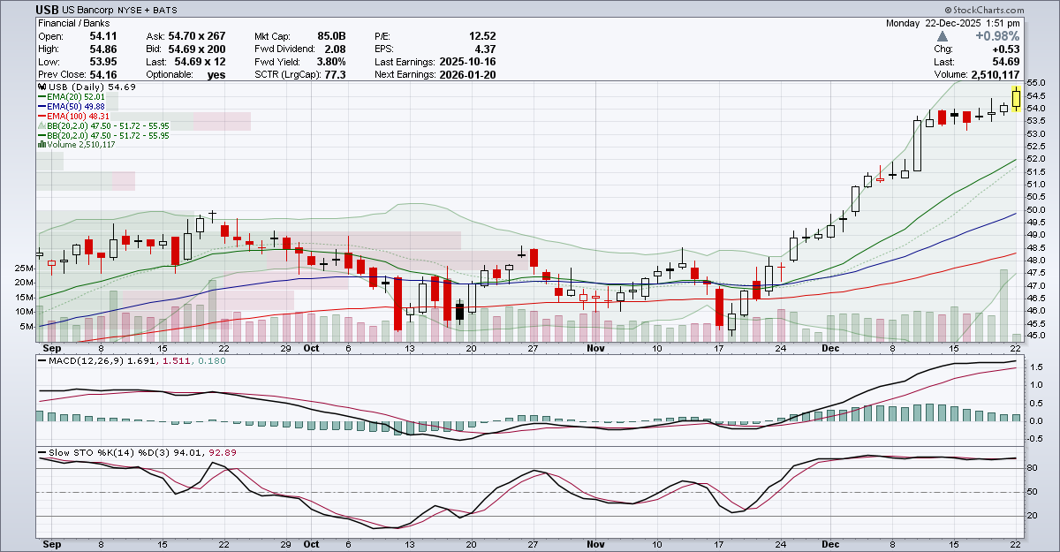This screenshot has height=552, width=1060.
Task: Click the Financial / Banks sector label
Action: pyautogui.click(x=75, y=24)
